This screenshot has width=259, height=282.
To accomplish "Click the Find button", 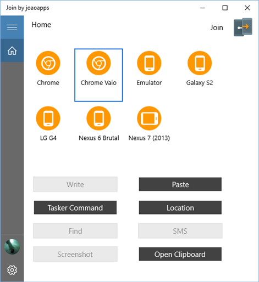I will coord(75,231).
